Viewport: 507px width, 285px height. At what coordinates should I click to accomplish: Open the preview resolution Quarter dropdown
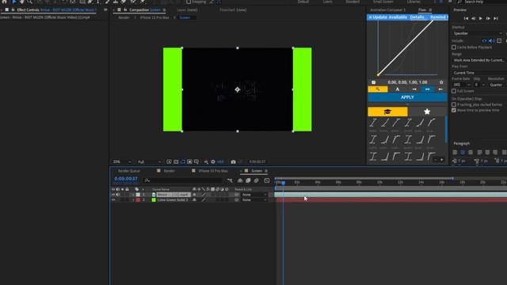click(497, 85)
